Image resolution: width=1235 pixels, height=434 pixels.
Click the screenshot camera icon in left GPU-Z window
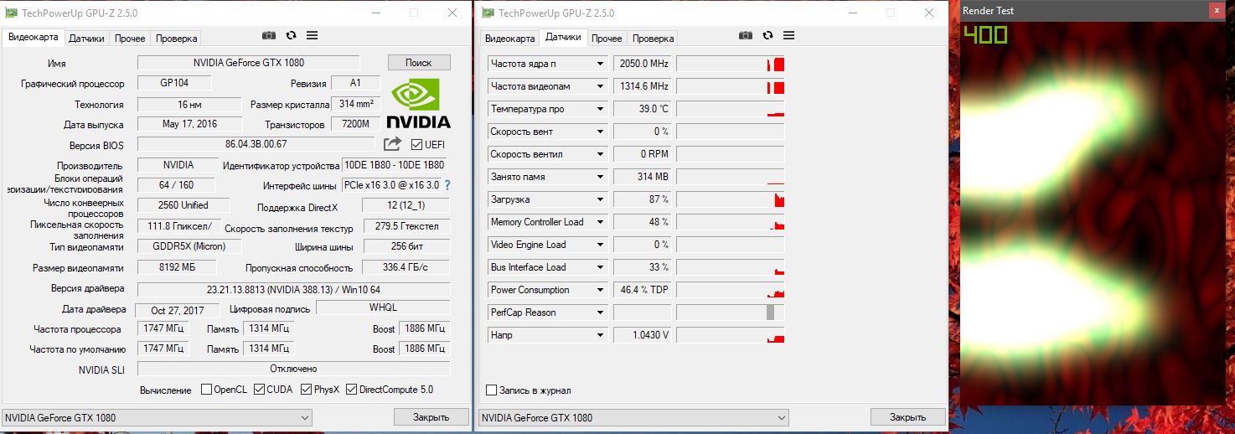pyautogui.click(x=268, y=36)
